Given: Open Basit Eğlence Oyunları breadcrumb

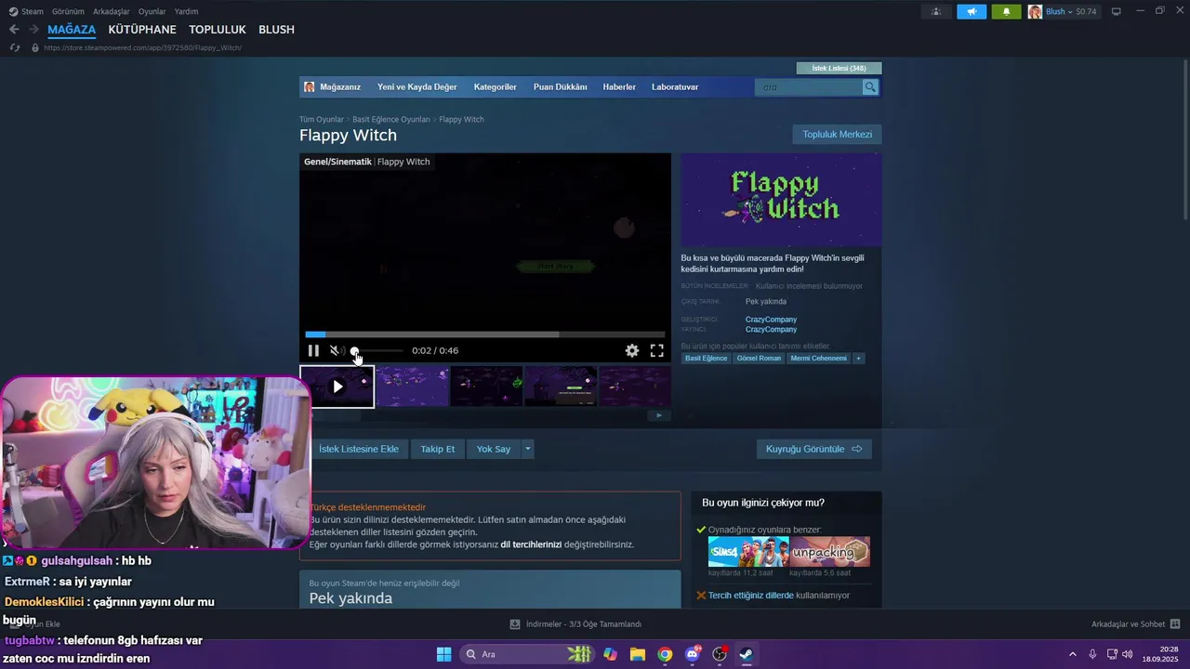Looking at the screenshot, I should point(391,119).
